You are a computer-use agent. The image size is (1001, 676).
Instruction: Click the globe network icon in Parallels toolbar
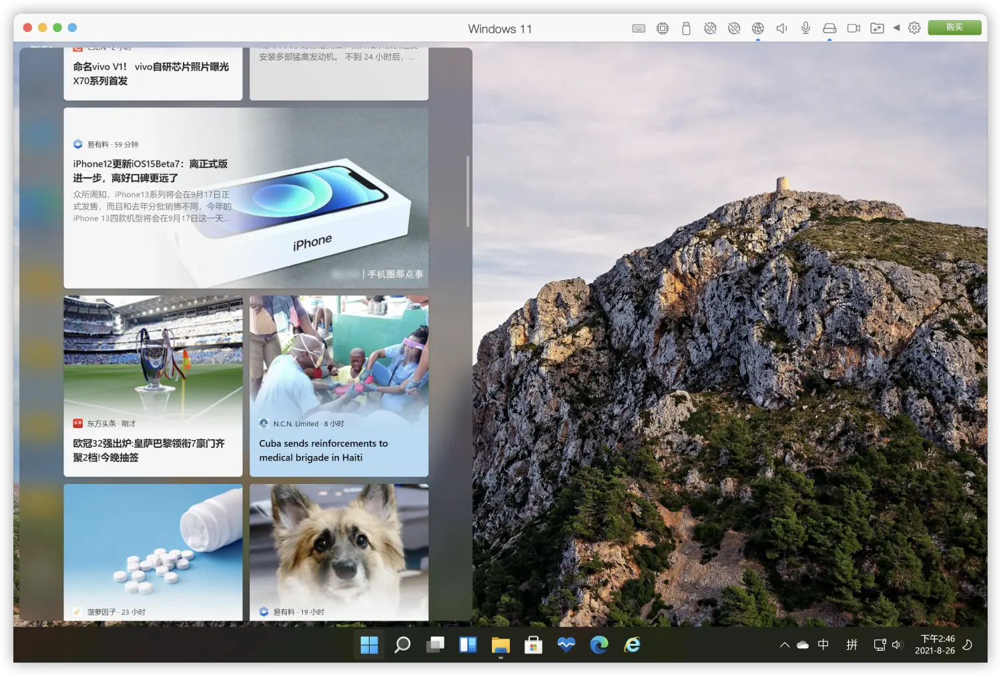[757, 28]
